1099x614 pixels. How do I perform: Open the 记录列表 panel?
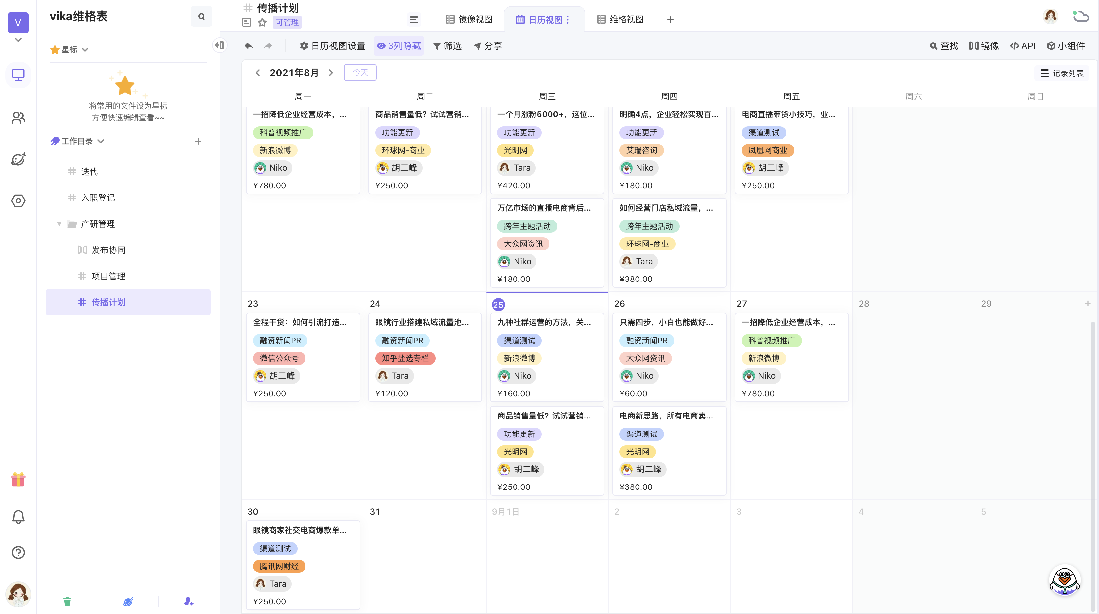(x=1062, y=73)
